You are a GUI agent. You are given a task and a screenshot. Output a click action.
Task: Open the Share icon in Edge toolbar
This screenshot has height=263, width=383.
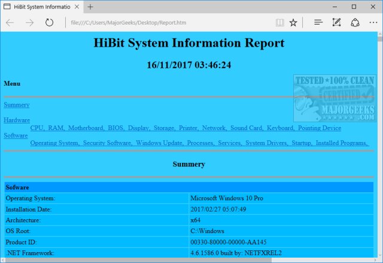click(x=355, y=23)
